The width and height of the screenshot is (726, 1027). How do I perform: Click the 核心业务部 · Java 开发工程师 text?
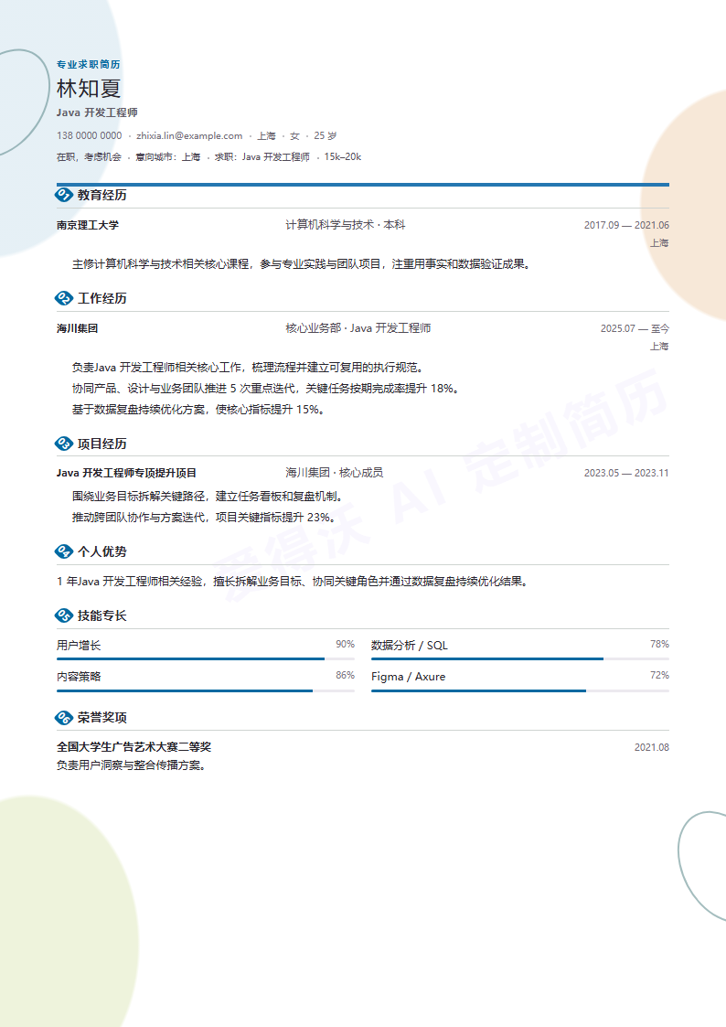(358, 328)
